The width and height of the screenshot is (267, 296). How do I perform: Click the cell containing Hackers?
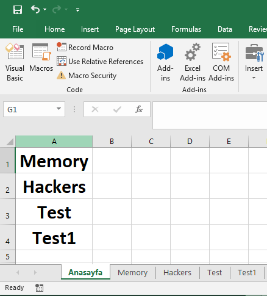point(54,186)
